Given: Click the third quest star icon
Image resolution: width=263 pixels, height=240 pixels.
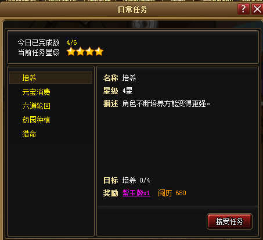Looking at the screenshot, I should point(89,52).
